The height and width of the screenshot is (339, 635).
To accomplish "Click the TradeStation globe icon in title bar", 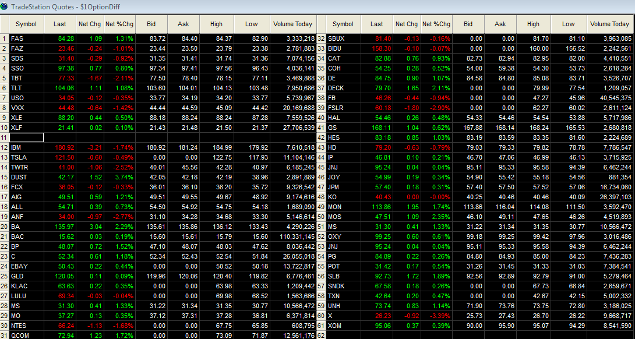I will pyautogui.click(x=5, y=7).
